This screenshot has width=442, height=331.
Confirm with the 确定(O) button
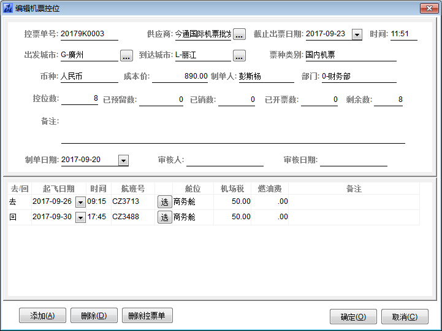353,317
